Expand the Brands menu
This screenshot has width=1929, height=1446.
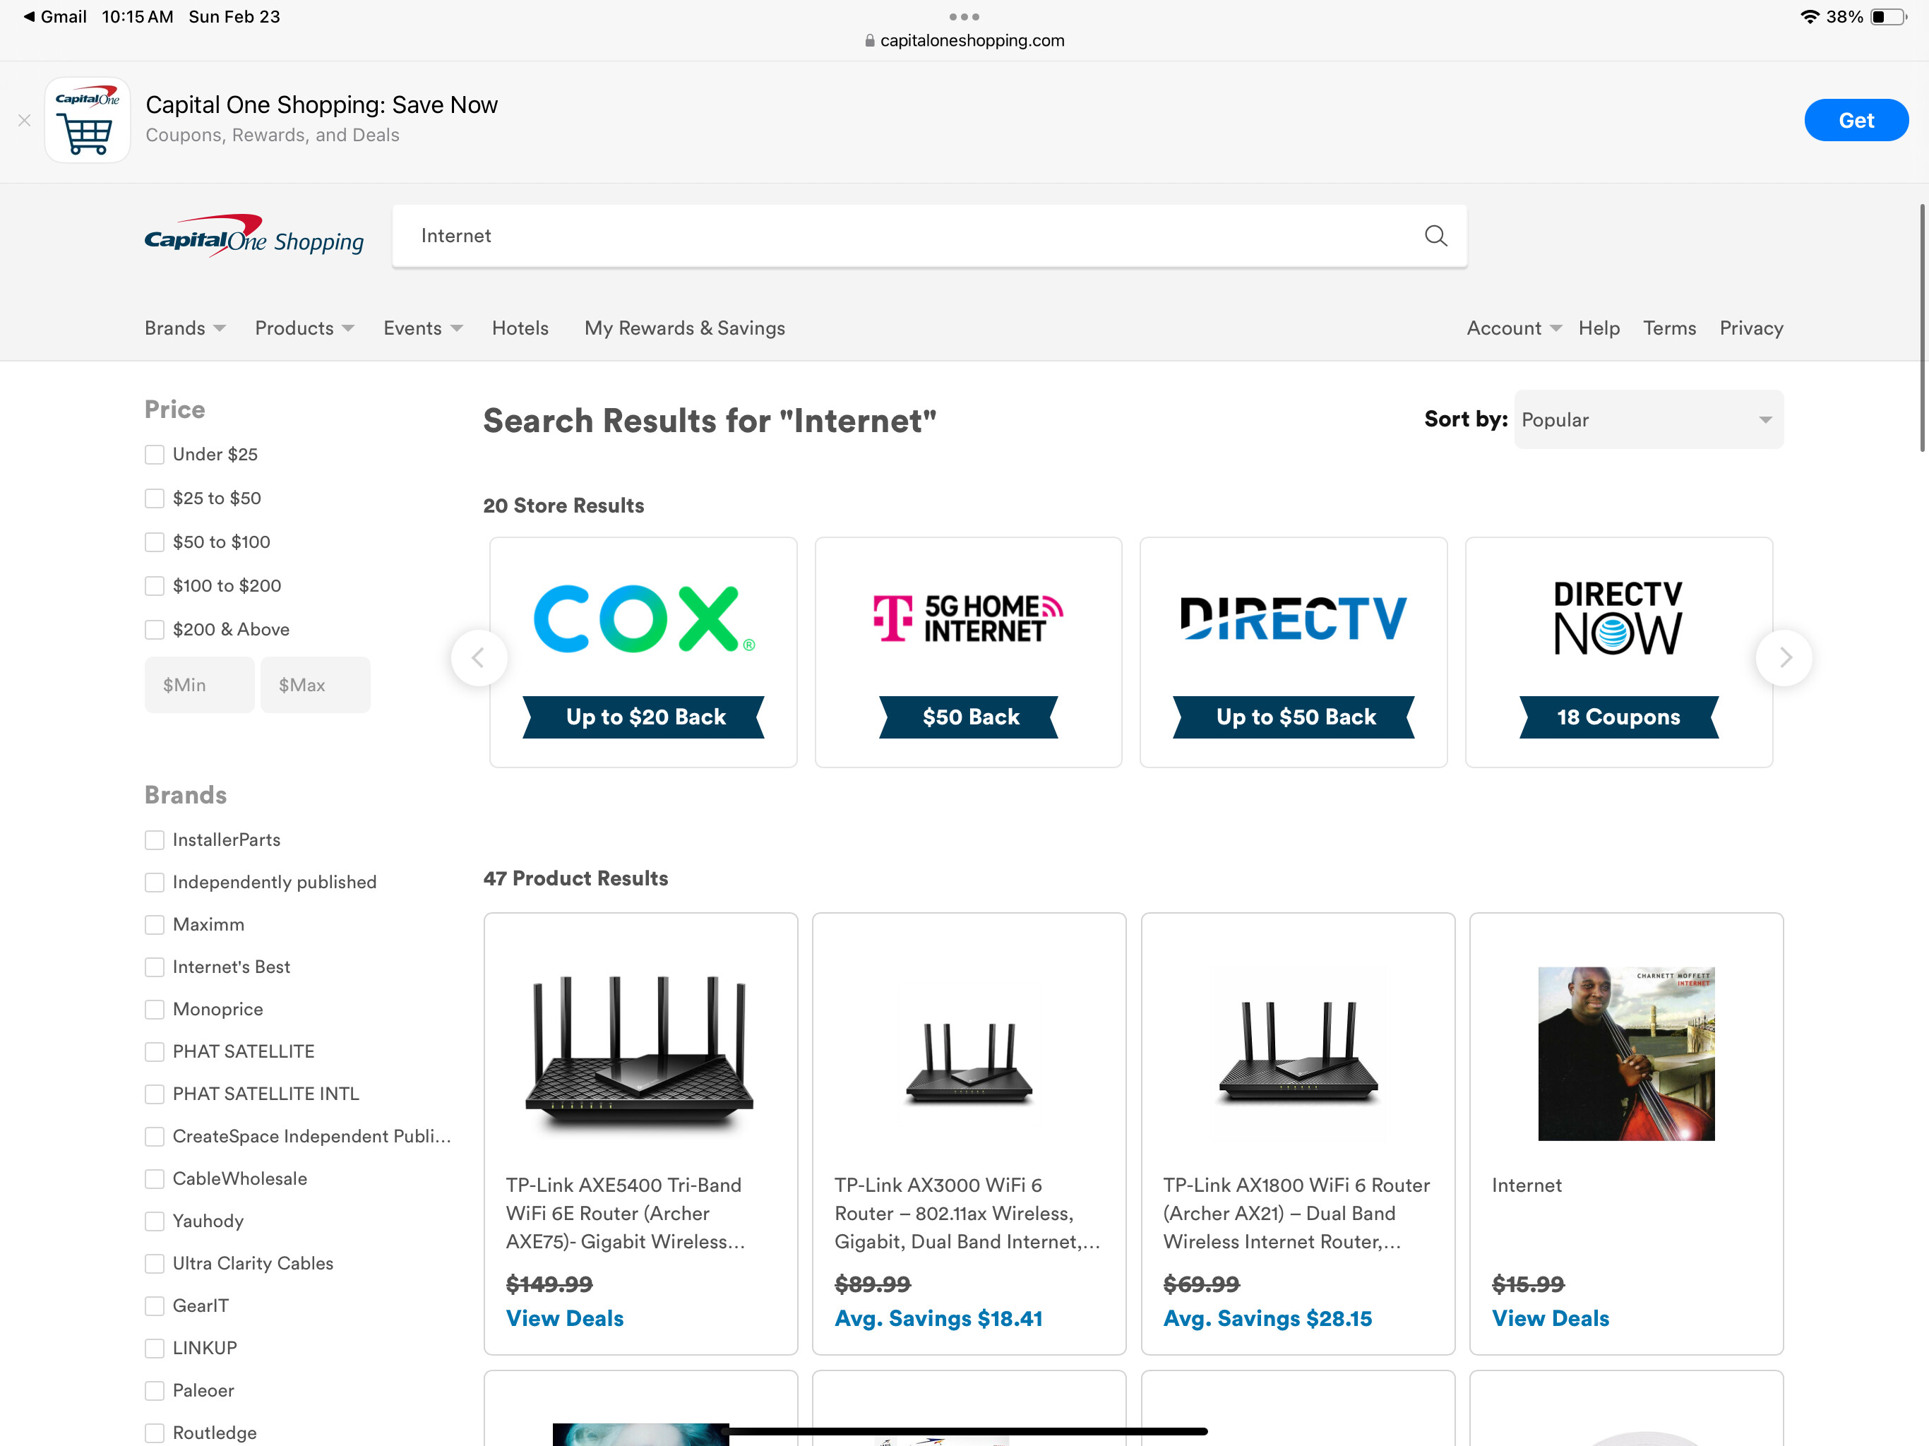click(x=185, y=328)
